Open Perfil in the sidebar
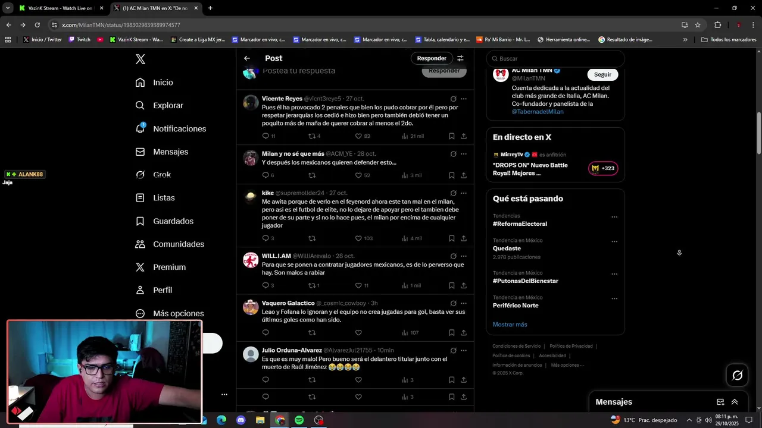This screenshot has width=762, height=428. (154, 290)
